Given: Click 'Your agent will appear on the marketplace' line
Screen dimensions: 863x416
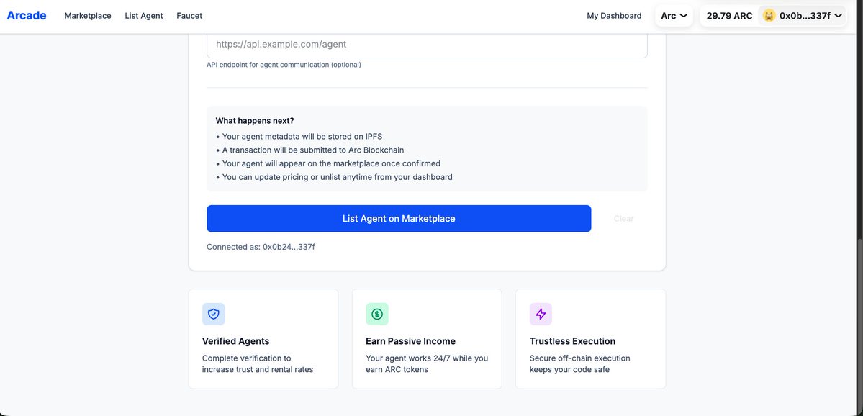Looking at the screenshot, I should tap(328, 163).
